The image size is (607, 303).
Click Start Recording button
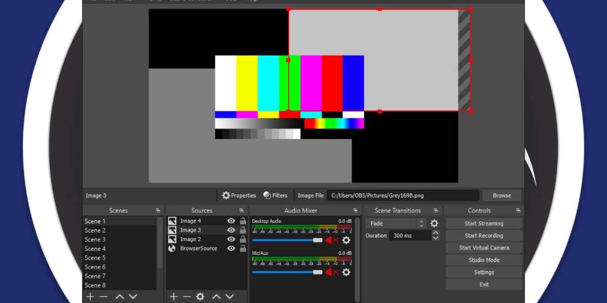[x=484, y=235]
